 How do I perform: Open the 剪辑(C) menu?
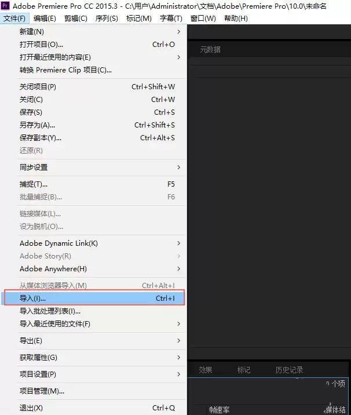[x=76, y=19]
